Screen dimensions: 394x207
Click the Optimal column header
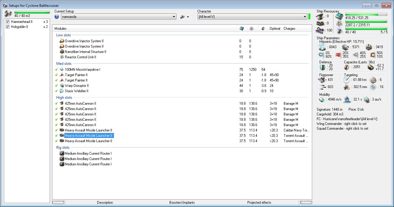pos(275,29)
